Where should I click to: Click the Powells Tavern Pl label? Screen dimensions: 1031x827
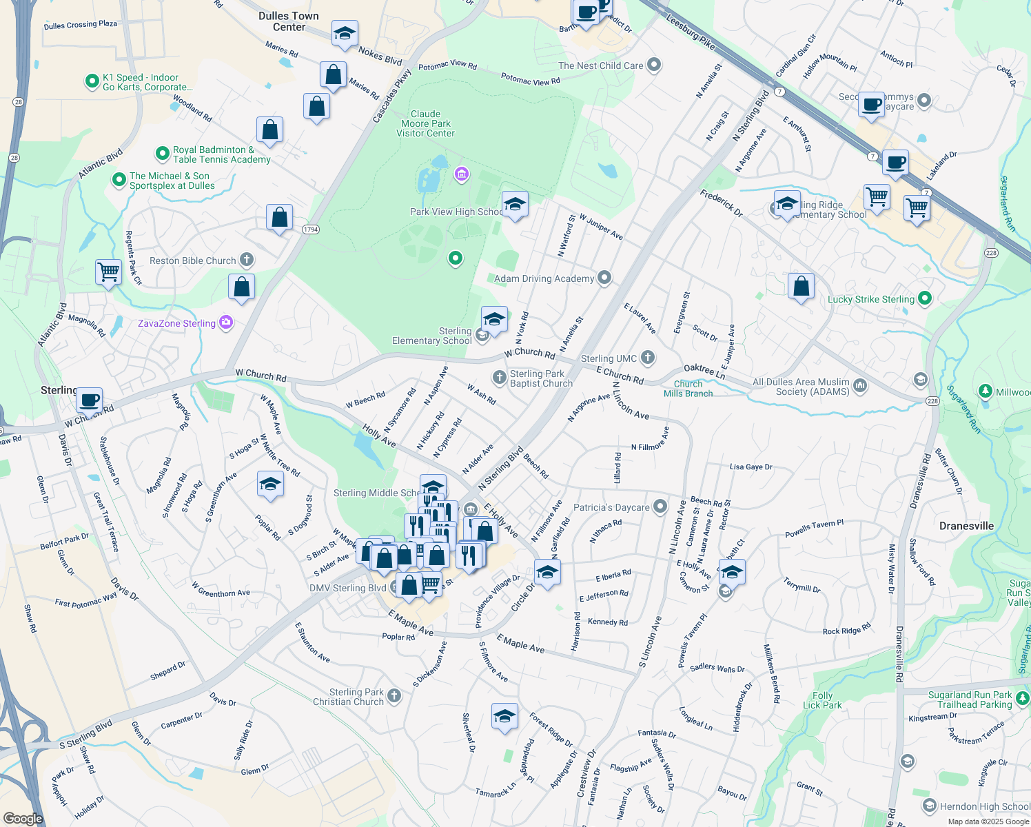[x=815, y=529]
